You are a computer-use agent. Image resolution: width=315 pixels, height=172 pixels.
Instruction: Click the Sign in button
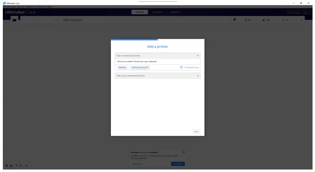[x=307, y=12]
